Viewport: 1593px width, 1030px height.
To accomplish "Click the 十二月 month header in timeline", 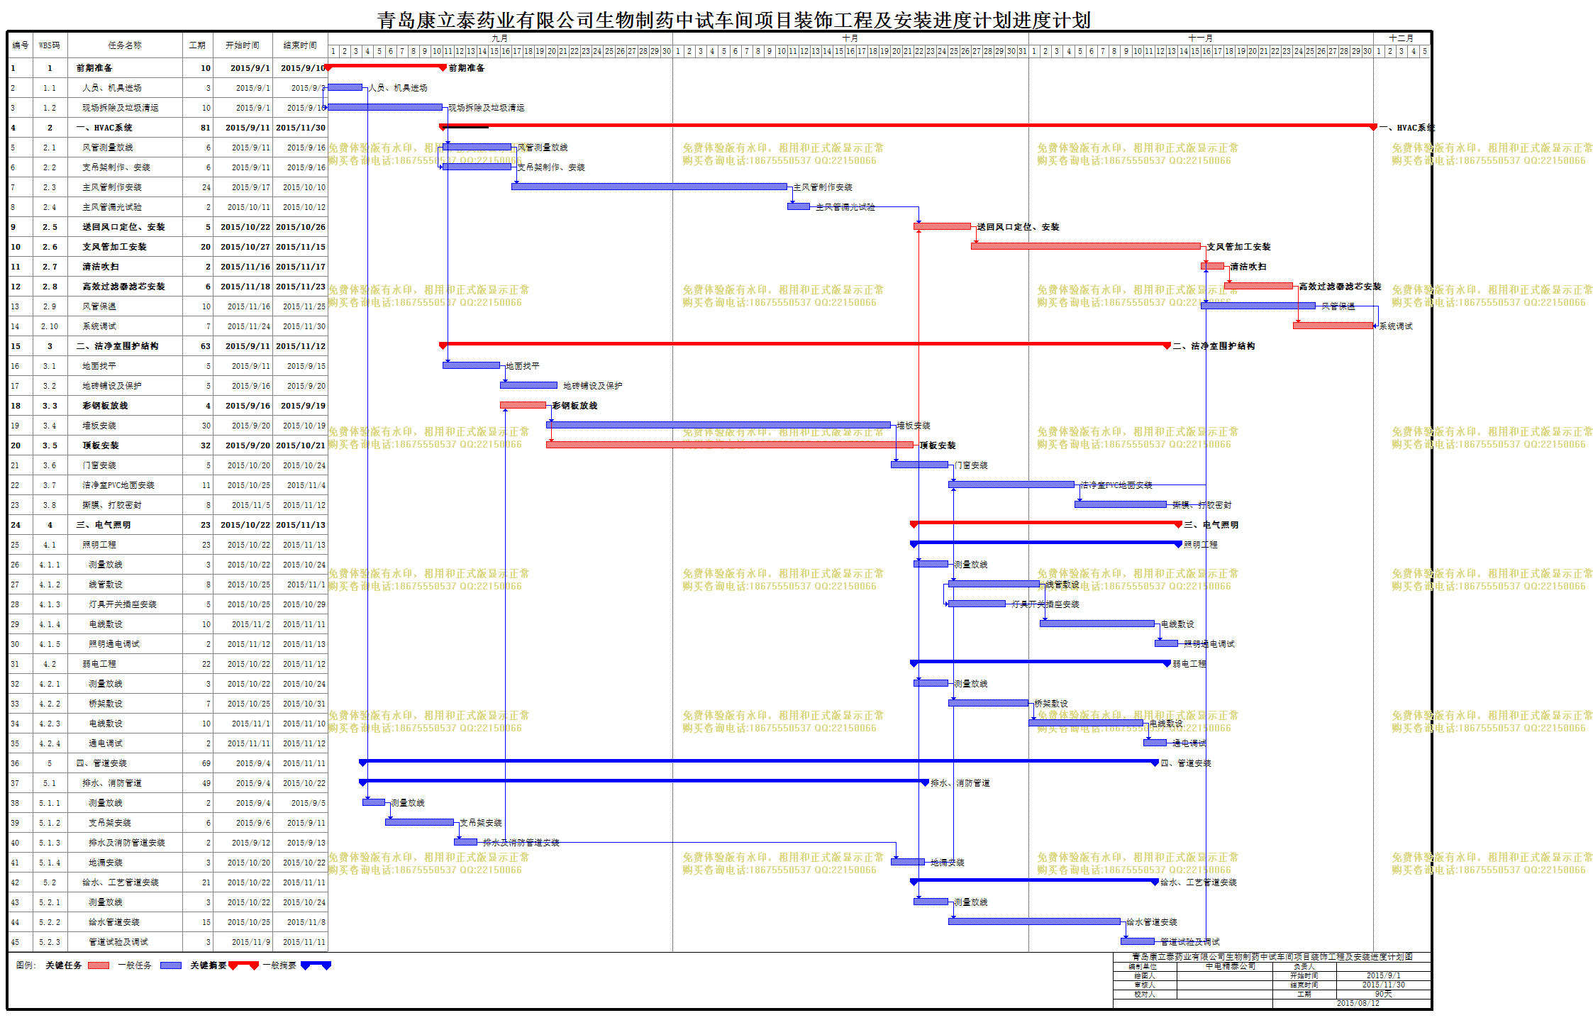I will coord(1401,38).
